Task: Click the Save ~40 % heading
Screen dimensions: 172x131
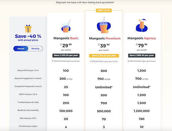Action: [x=28, y=36]
